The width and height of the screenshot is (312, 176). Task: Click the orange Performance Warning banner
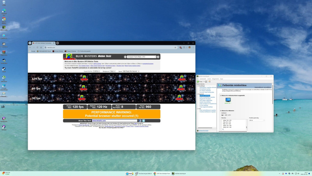click(112, 114)
